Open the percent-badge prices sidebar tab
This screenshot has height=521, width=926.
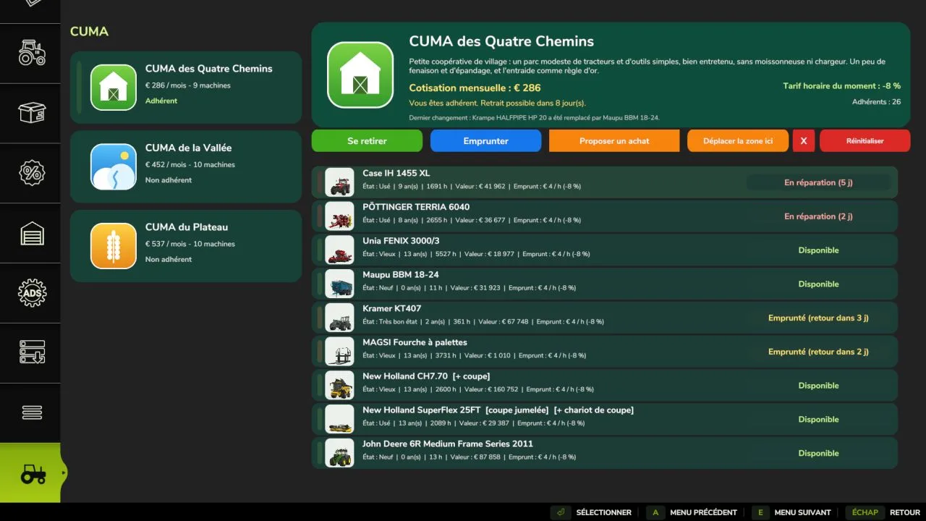pyautogui.click(x=31, y=173)
